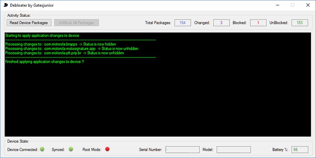Image resolution: width=316 pixels, height=158 pixels.
Task: Click the 'Changed:' label
Action: tap(202, 23)
